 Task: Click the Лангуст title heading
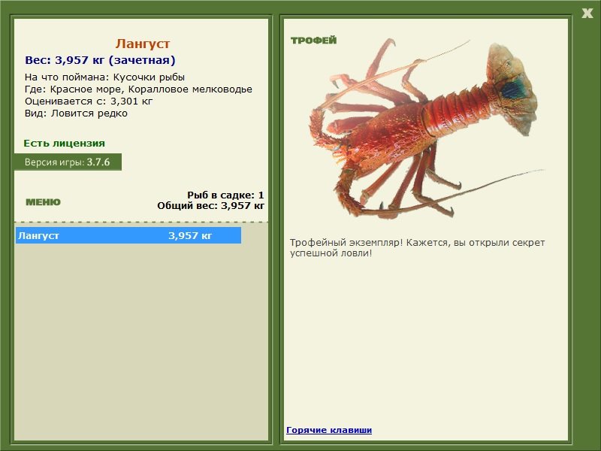tap(143, 44)
